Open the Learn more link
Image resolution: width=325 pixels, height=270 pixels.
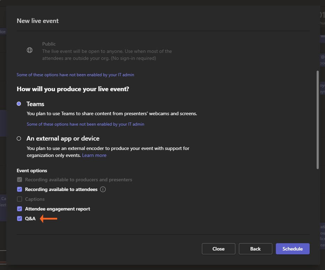coord(94,156)
